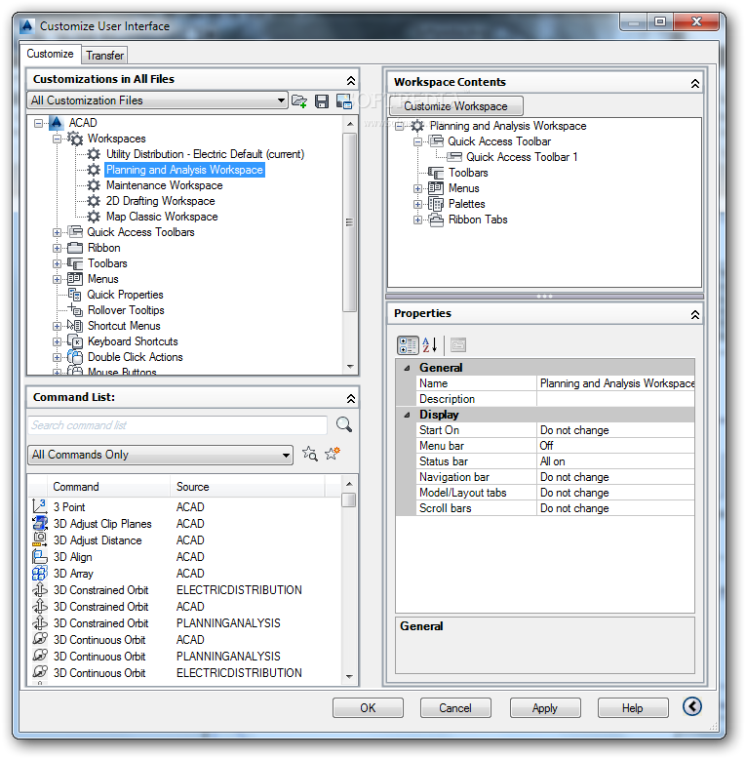Save all current customization files icon
Viewport: 746px width, 759px height.
click(x=322, y=101)
